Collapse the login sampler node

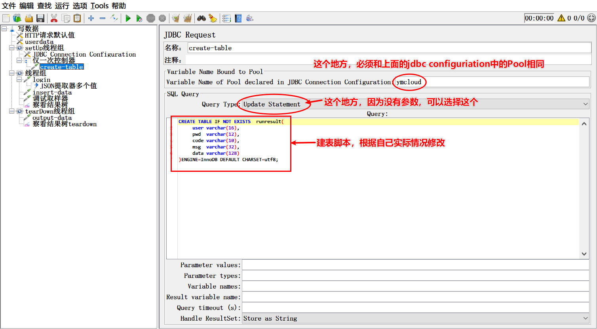pos(19,80)
